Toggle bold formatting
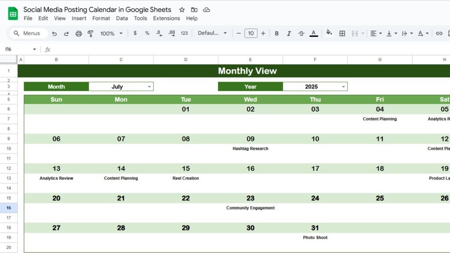 coord(276,33)
